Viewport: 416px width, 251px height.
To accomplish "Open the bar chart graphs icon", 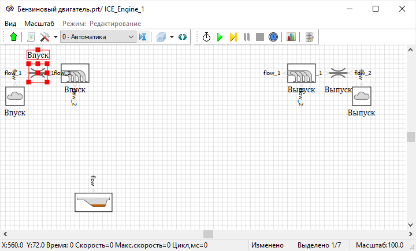I will (x=291, y=37).
